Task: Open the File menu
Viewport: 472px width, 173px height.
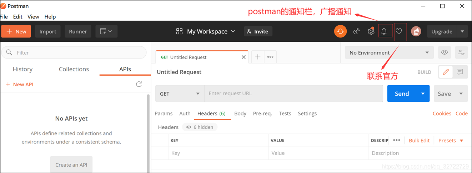Action: [4, 16]
